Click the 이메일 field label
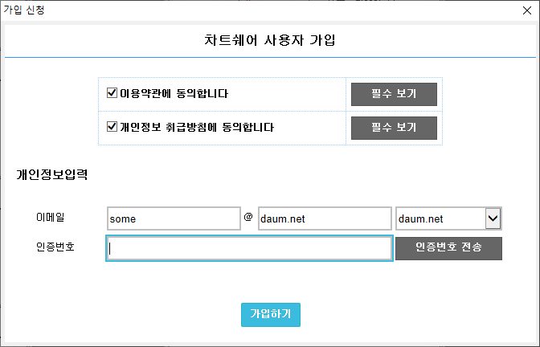The width and height of the screenshot is (540, 347). [50, 218]
